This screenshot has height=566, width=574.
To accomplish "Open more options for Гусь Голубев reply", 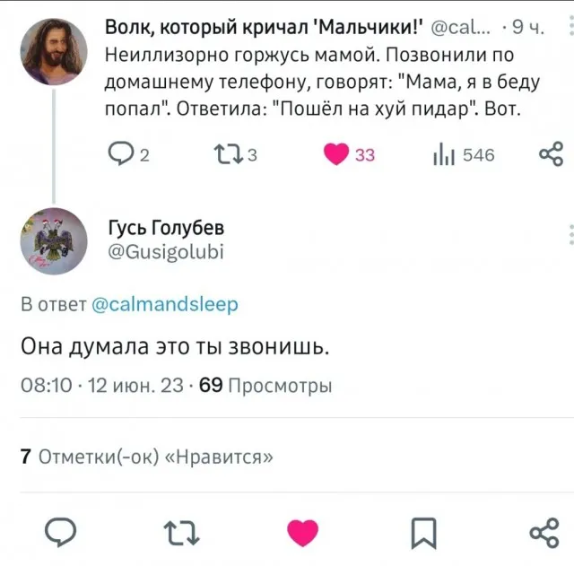I will (570, 235).
